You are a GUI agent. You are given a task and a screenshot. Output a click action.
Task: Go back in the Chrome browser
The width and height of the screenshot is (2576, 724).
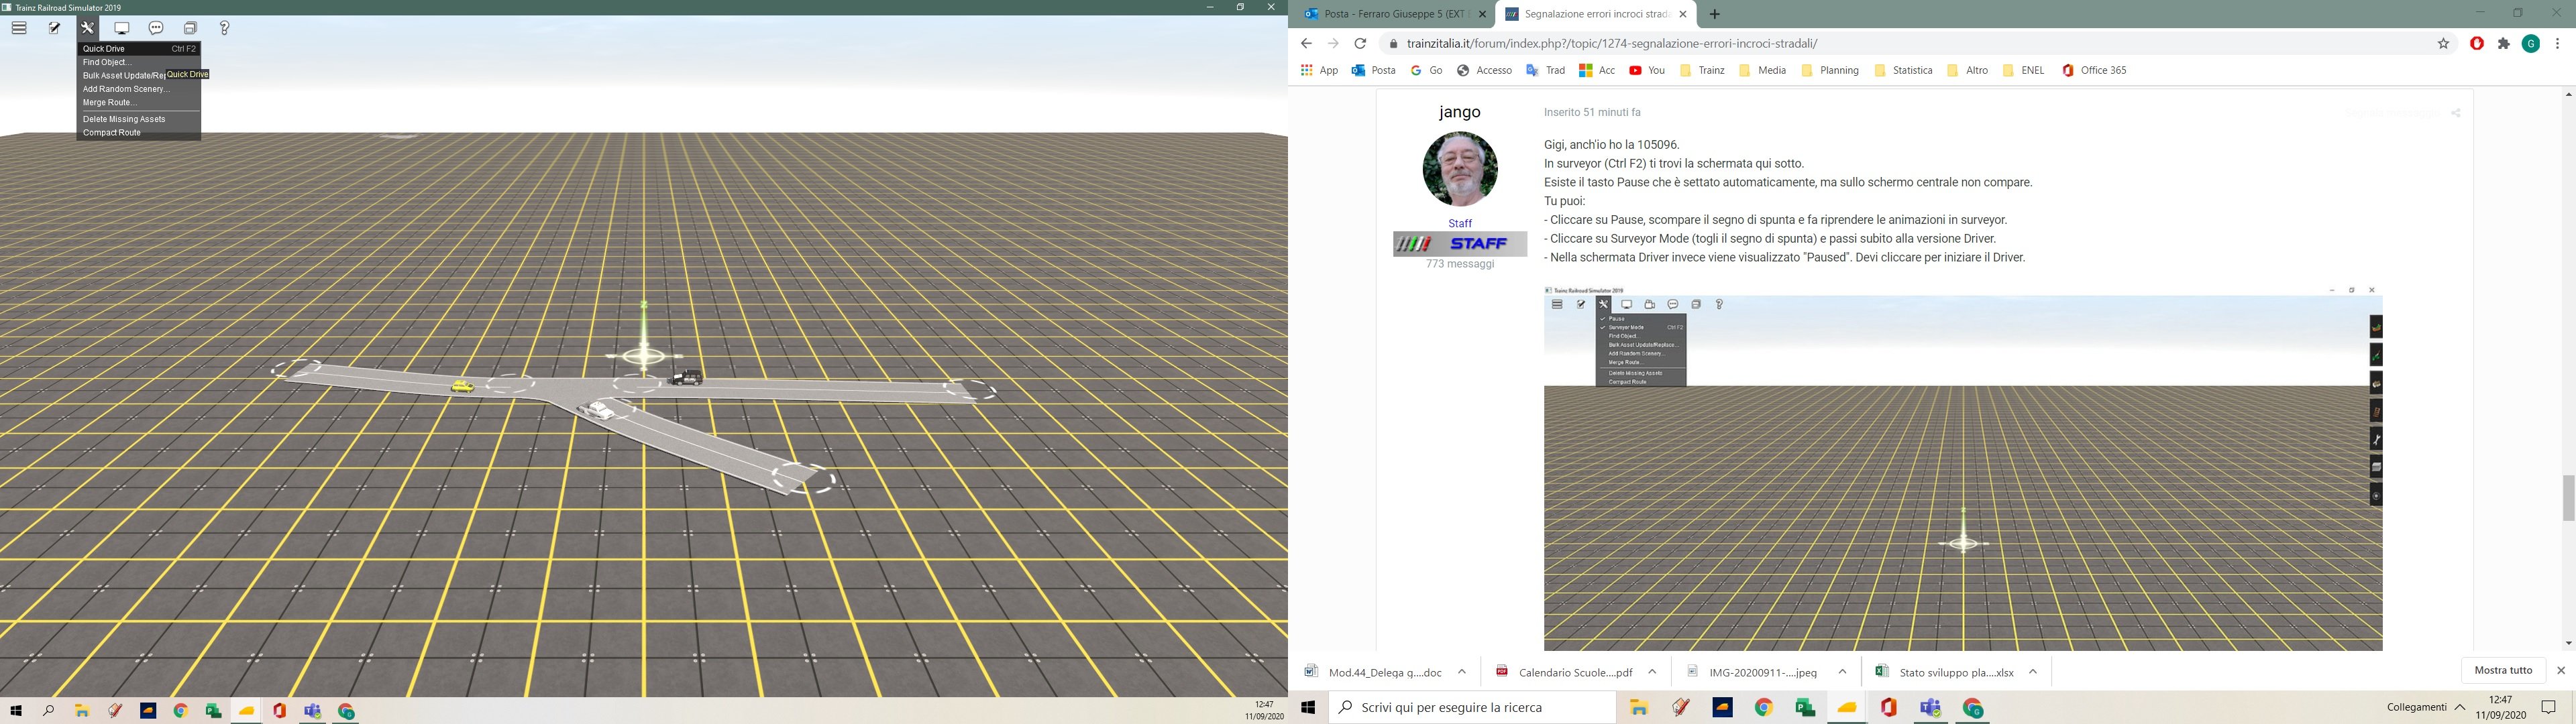tap(1306, 43)
